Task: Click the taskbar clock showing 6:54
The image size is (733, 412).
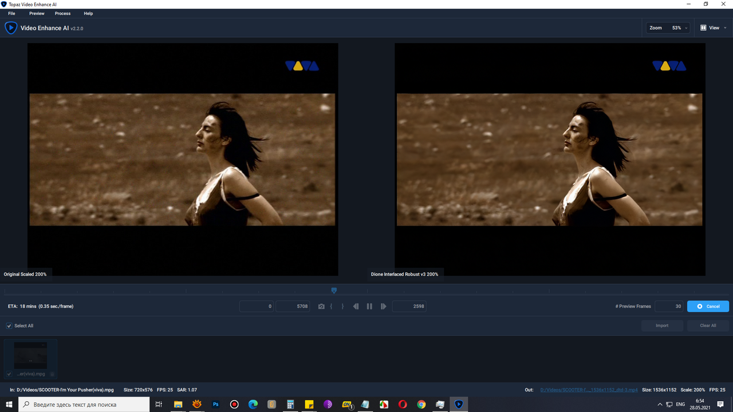Action: click(x=700, y=404)
